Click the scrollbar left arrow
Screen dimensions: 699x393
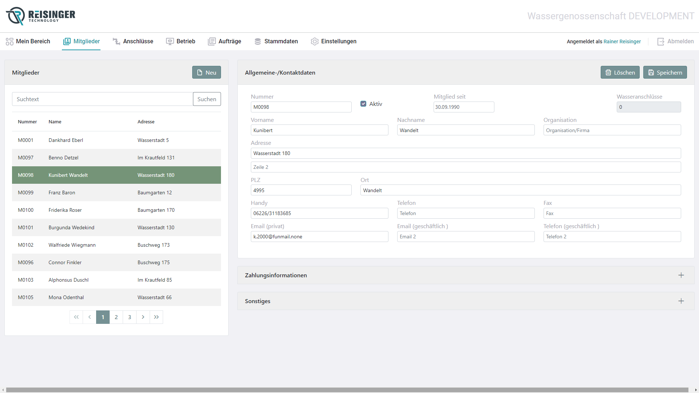(3, 390)
